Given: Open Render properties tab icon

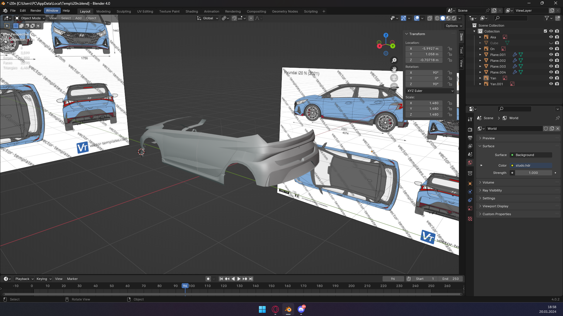Looking at the screenshot, I should (x=470, y=129).
